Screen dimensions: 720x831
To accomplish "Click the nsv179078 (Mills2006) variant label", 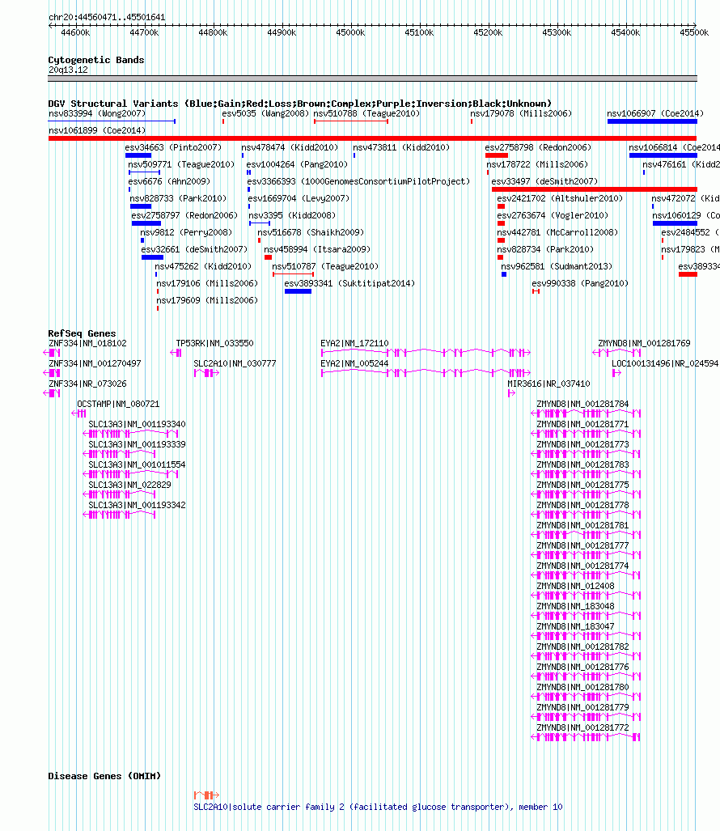I will pyautogui.click(x=521, y=113).
